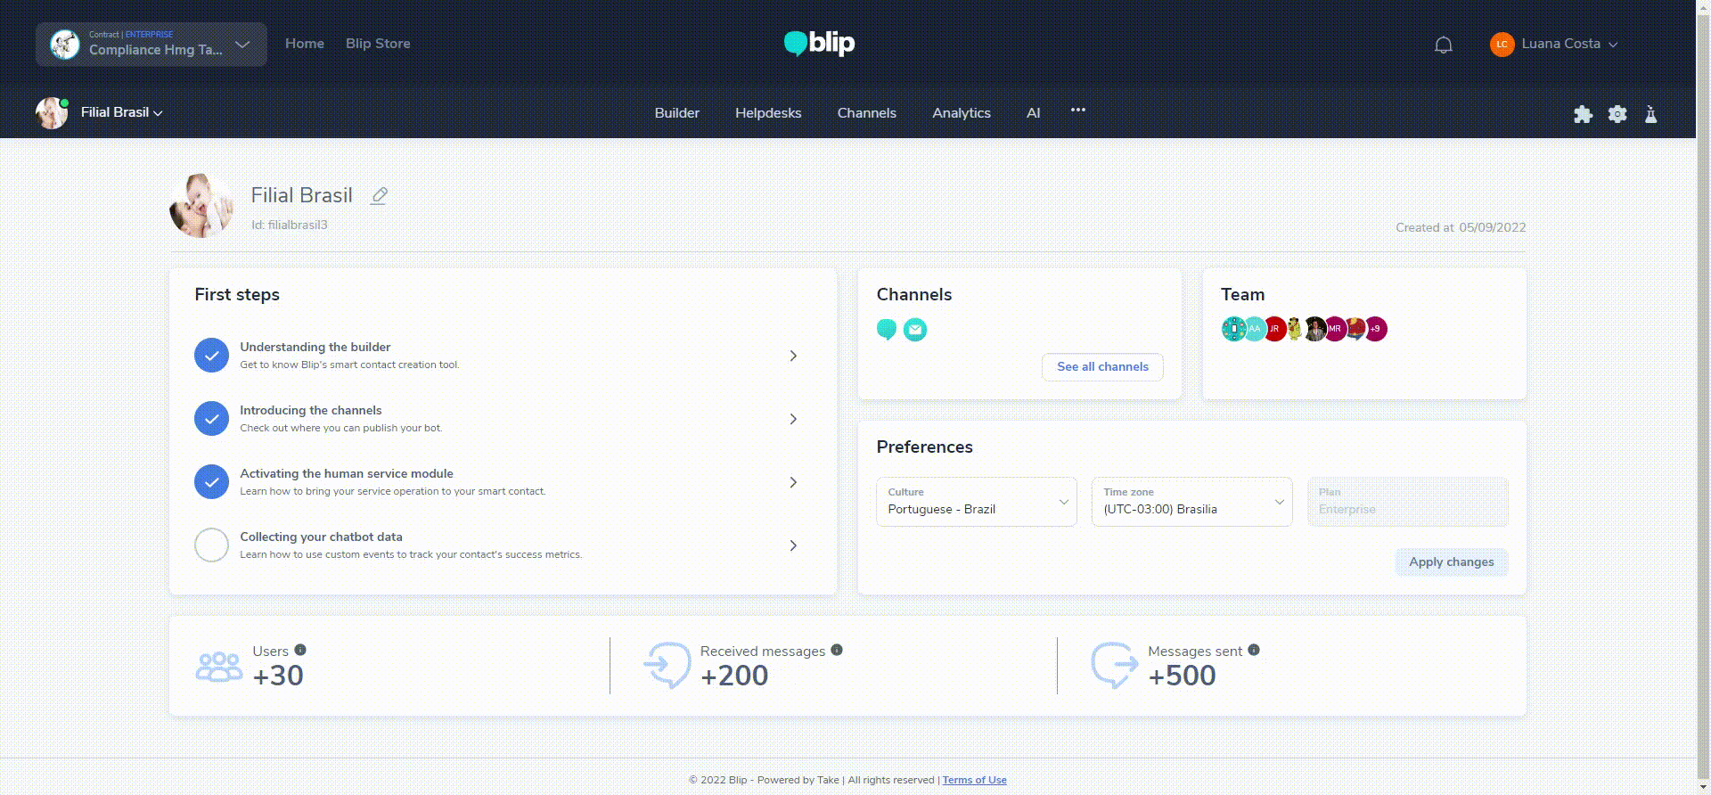
Task: Toggle Activating the human service module checkmark
Action: [212, 481]
